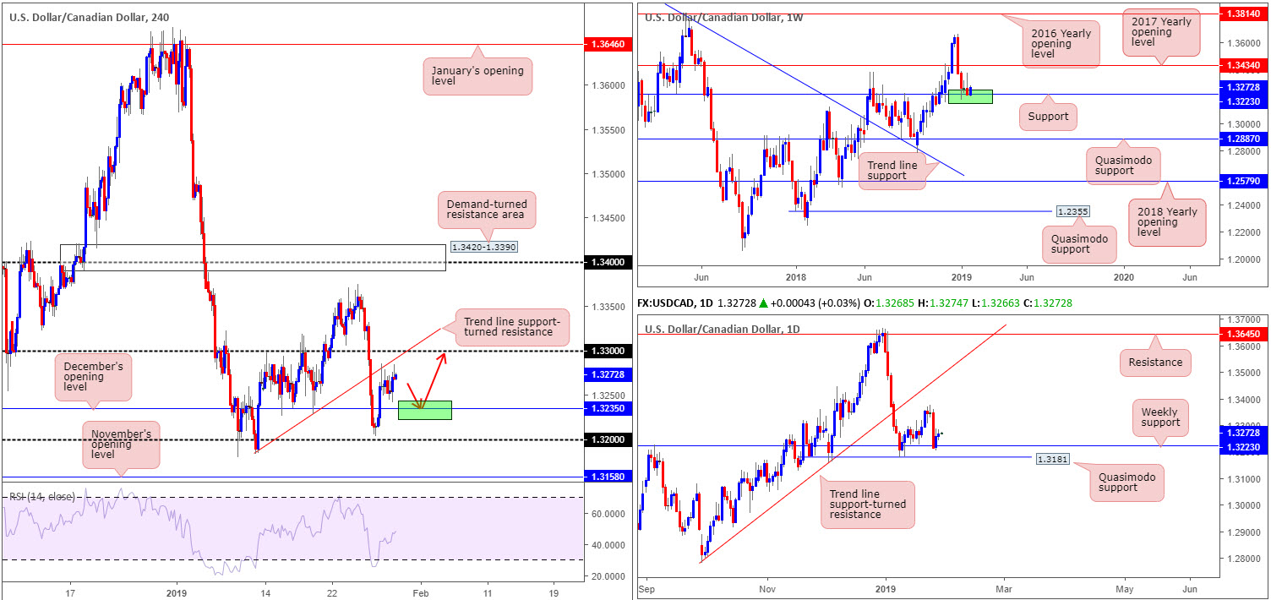Click the 240 chart "Trend line support-turned resistance" callout
Image resolution: width=1271 pixels, height=600 pixels.
click(513, 329)
